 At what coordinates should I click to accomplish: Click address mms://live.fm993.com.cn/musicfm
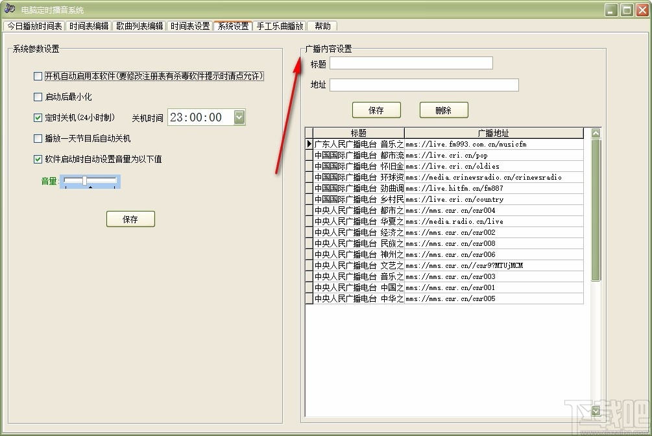click(466, 145)
